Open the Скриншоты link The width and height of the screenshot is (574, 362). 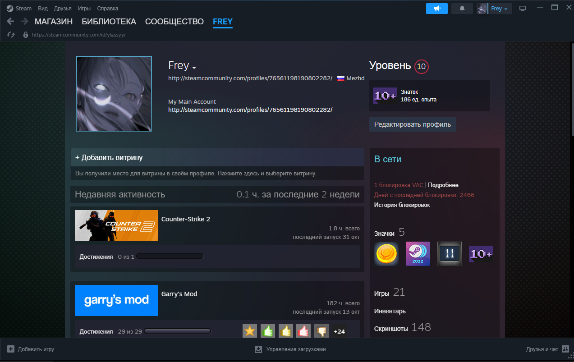(x=391, y=329)
